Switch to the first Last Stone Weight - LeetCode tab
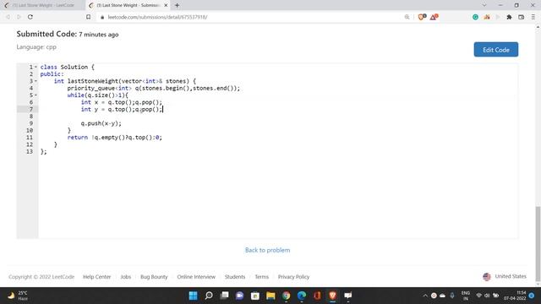Image resolution: width=541 pixels, height=304 pixels. coord(42,5)
